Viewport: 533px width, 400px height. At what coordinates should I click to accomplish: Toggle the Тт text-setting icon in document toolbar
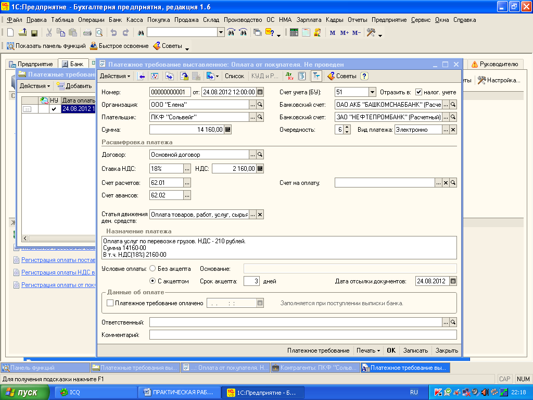pos(316,76)
